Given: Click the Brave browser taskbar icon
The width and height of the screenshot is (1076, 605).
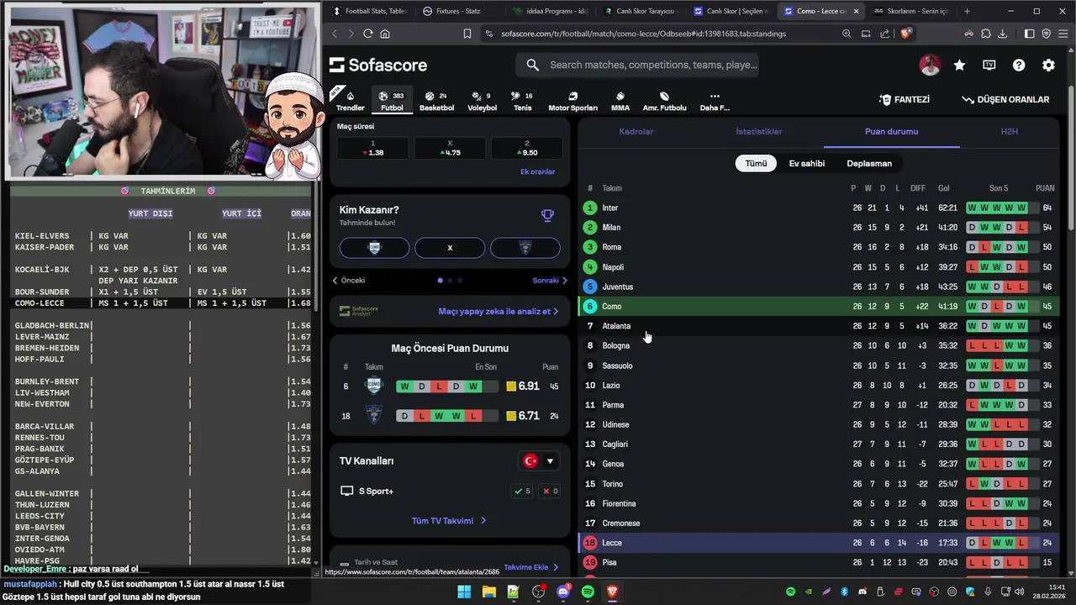Looking at the screenshot, I should (x=613, y=592).
